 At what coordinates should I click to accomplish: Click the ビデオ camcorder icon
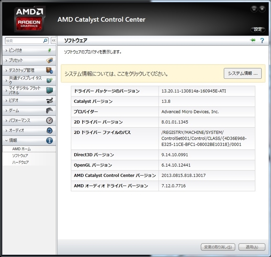click(49, 100)
